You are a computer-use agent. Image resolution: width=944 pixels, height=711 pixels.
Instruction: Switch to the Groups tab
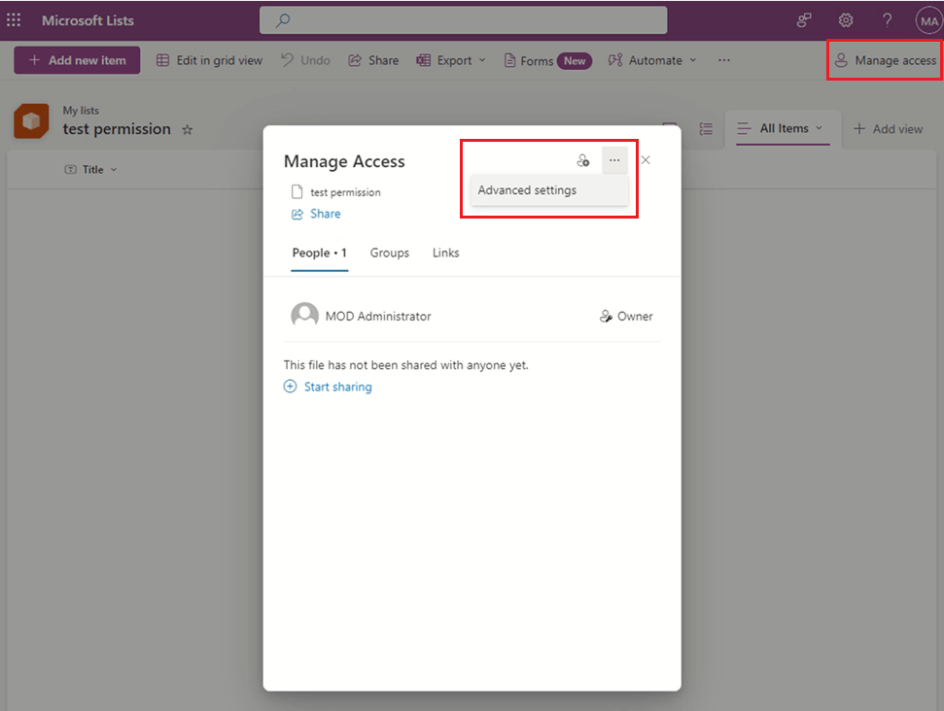pos(389,253)
